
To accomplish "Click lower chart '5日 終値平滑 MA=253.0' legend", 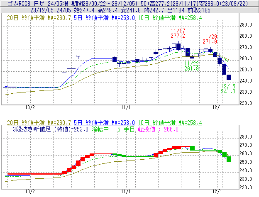I will (x=105, y=123).
